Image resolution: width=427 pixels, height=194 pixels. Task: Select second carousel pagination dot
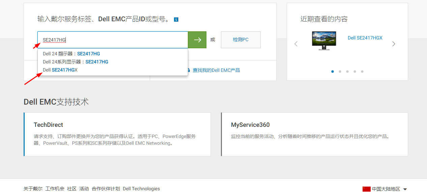340,72
